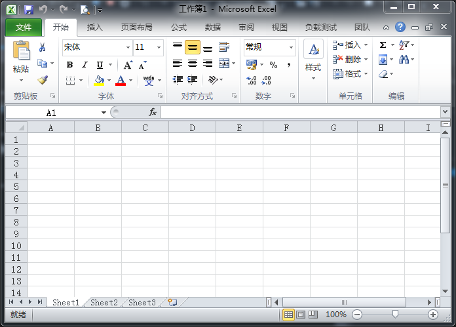Image resolution: width=456 pixels, height=327 pixels.
Task: Switch to the 公式 tab
Action: [179, 28]
